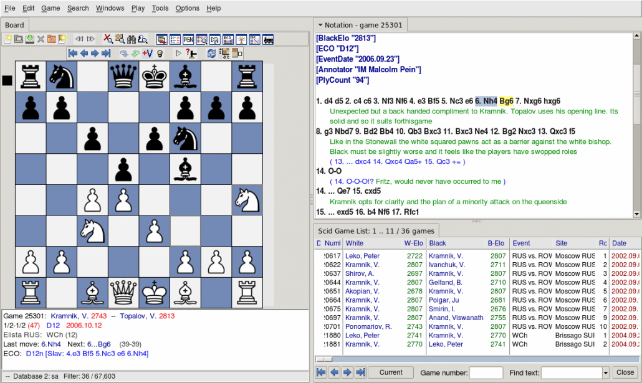This screenshot has width=642, height=383.
Task: Select the bookmark folder icon
Action: (52, 39)
